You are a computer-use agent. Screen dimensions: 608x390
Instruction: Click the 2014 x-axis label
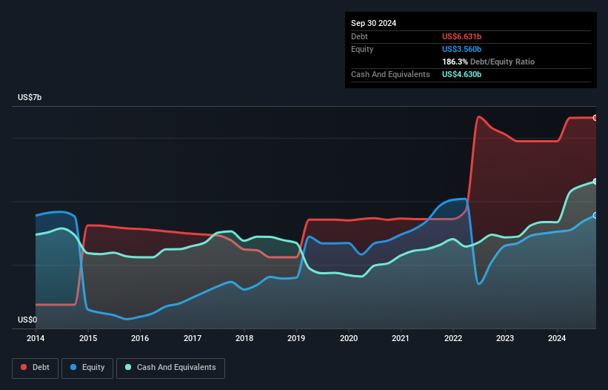(x=36, y=338)
